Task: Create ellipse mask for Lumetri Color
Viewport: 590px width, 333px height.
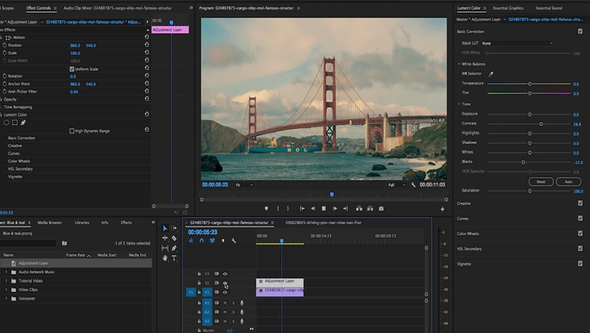Action: [x=6, y=122]
